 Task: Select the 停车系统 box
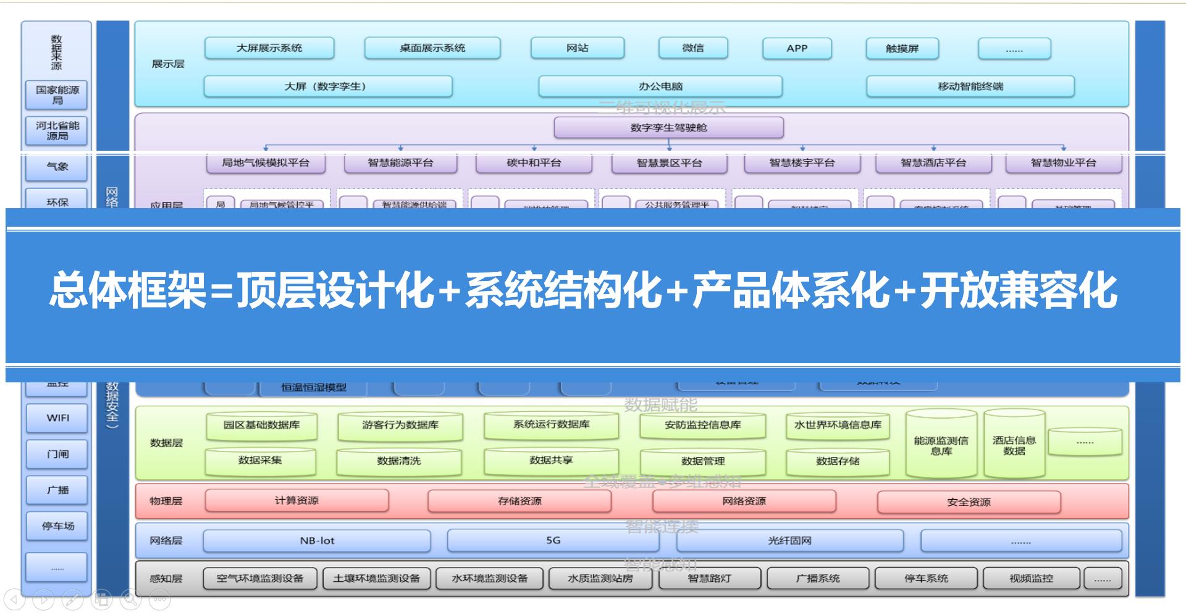tap(926, 579)
